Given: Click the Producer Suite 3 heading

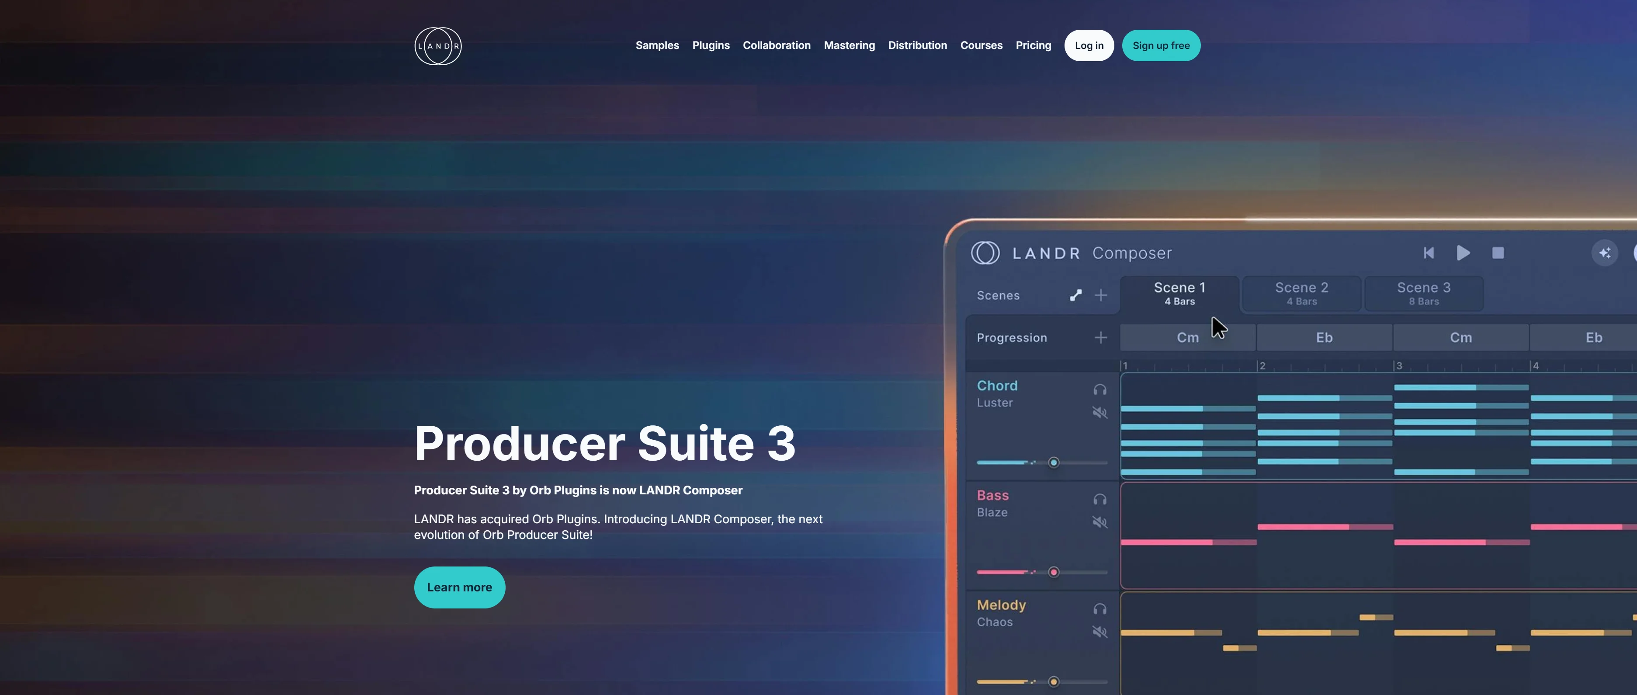Looking at the screenshot, I should click(604, 443).
